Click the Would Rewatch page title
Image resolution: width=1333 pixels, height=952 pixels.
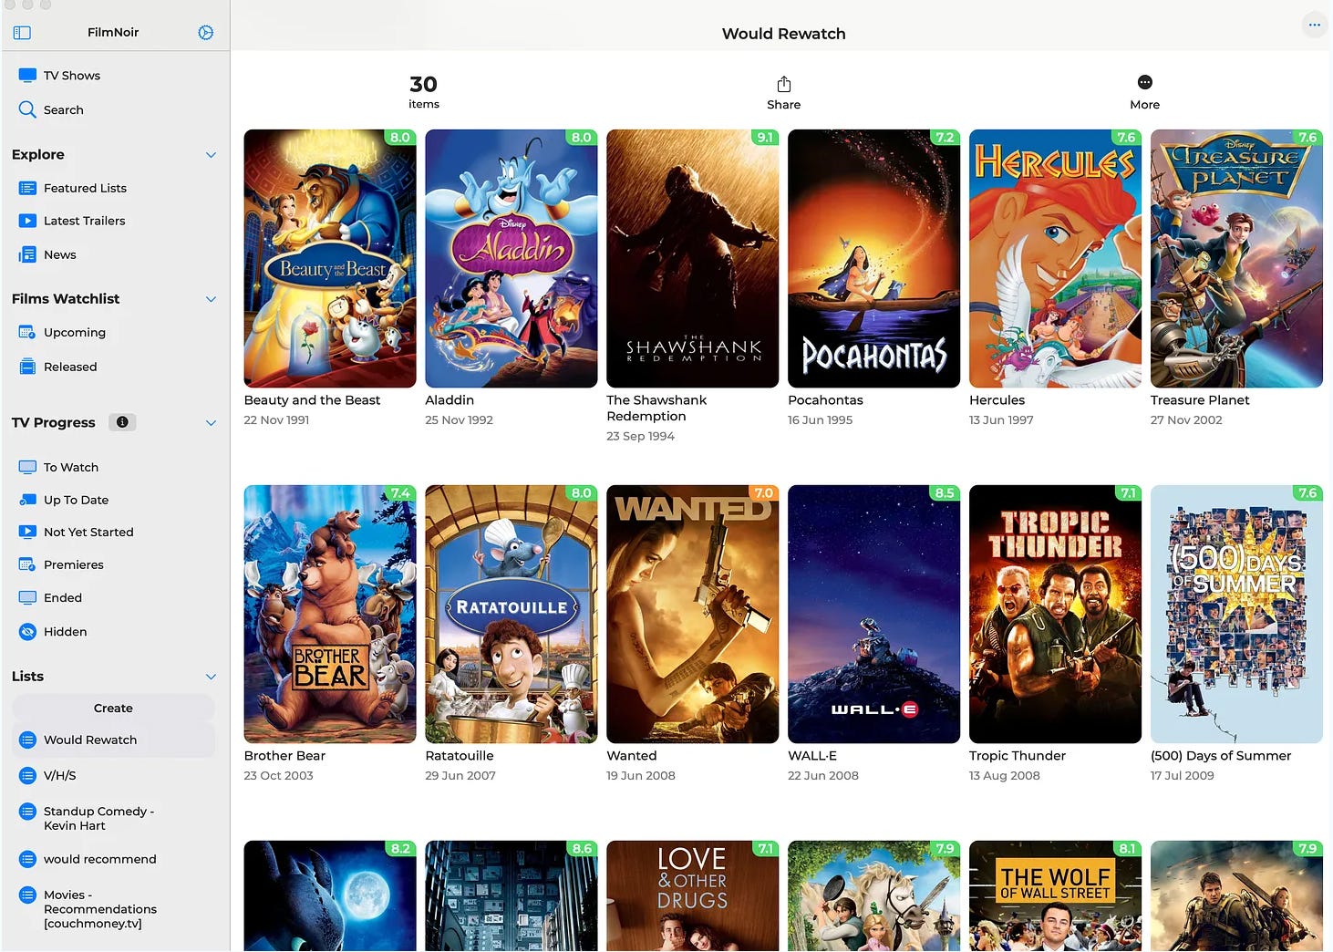784,34
